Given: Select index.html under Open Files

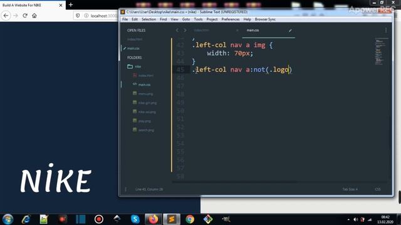Looking at the screenshot, I should [135, 39].
